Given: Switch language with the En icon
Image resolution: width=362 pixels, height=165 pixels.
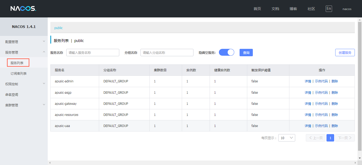Looking at the screenshot, I should (x=329, y=8).
